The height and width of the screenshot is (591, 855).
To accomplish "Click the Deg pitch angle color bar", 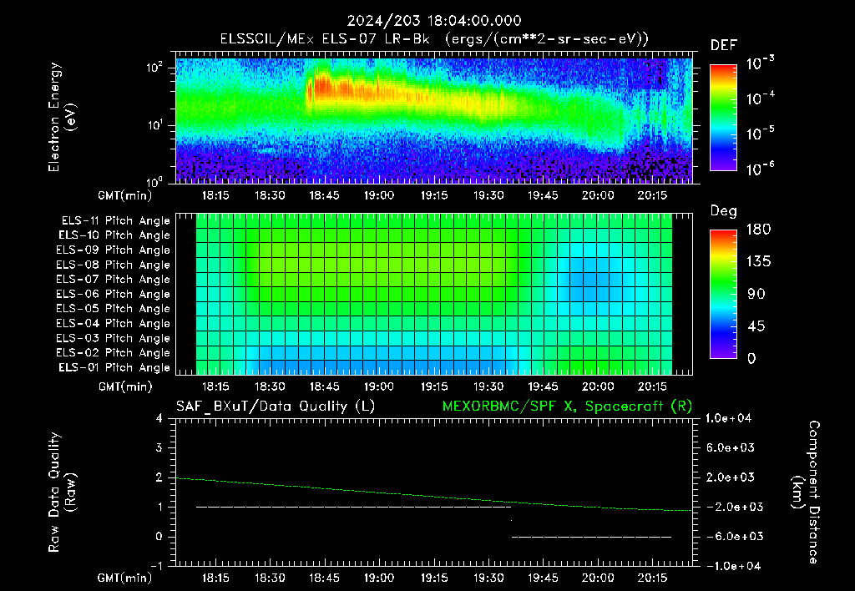I will click(723, 294).
